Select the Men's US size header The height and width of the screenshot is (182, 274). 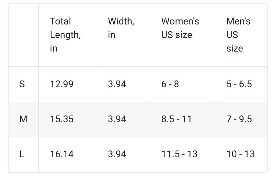click(x=238, y=35)
